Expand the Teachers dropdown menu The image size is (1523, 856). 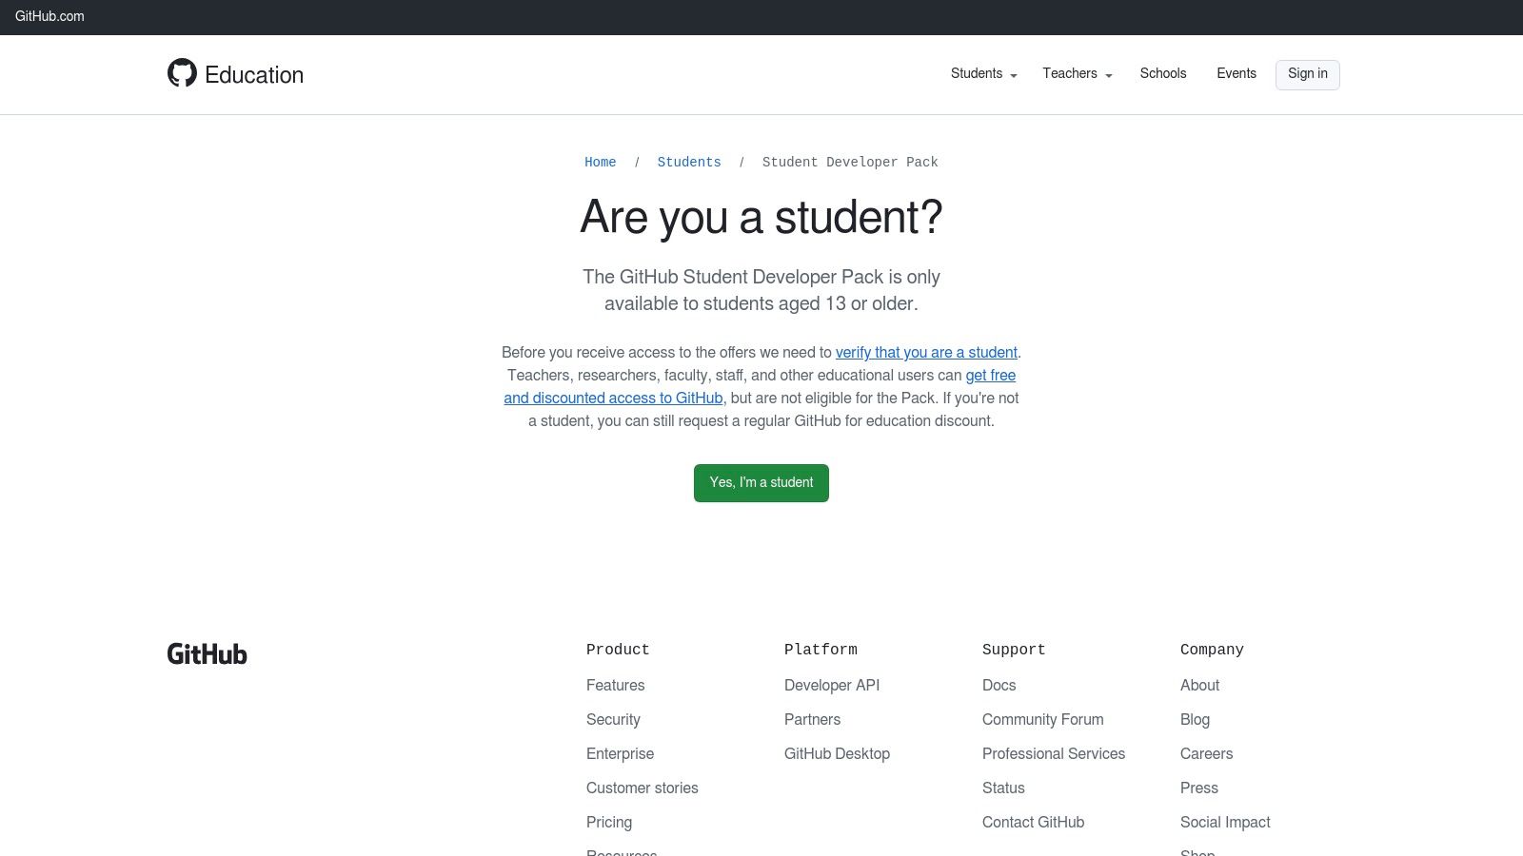[x=1070, y=73]
